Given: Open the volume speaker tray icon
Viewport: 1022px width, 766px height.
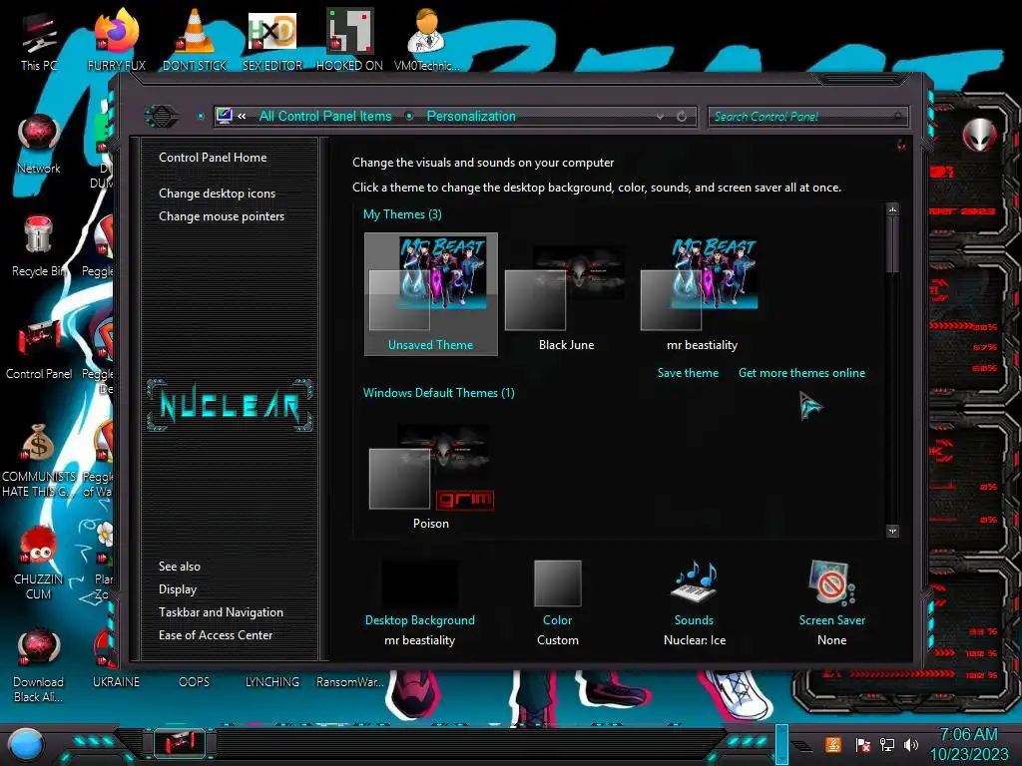Looking at the screenshot, I should coord(910,744).
